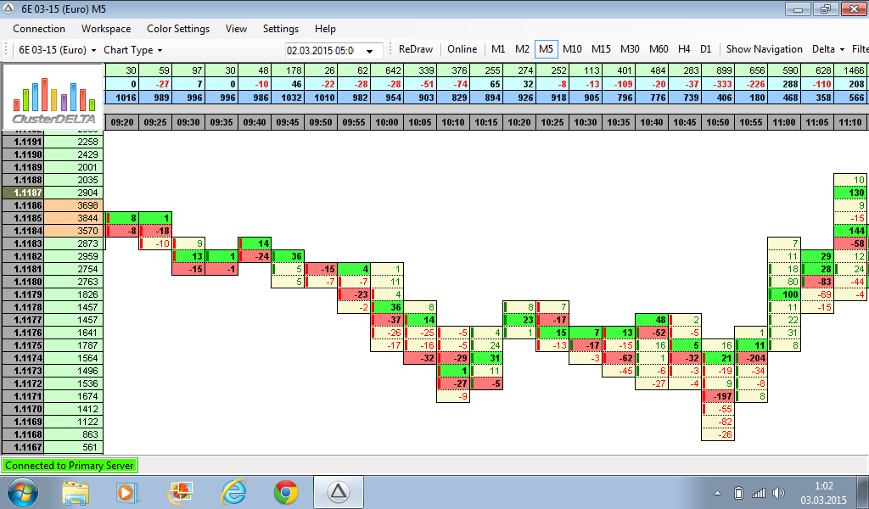Click price level 1.1185
This screenshot has height=509, width=869.
pyautogui.click(x=23, y=218)
